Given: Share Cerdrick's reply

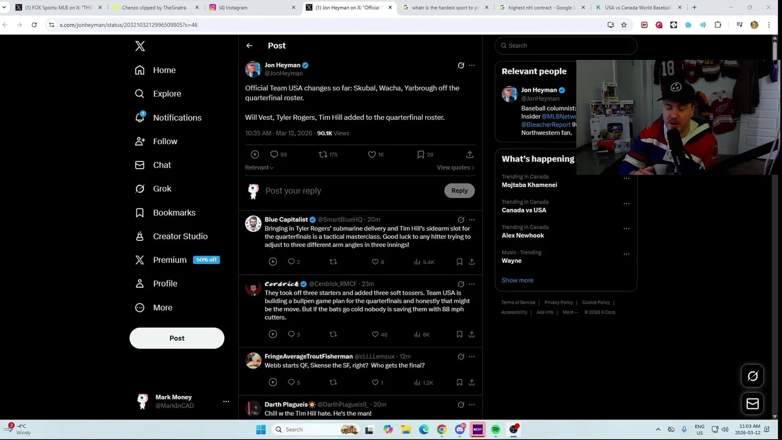Looking at the screenshot, I should tap(472, 334).
